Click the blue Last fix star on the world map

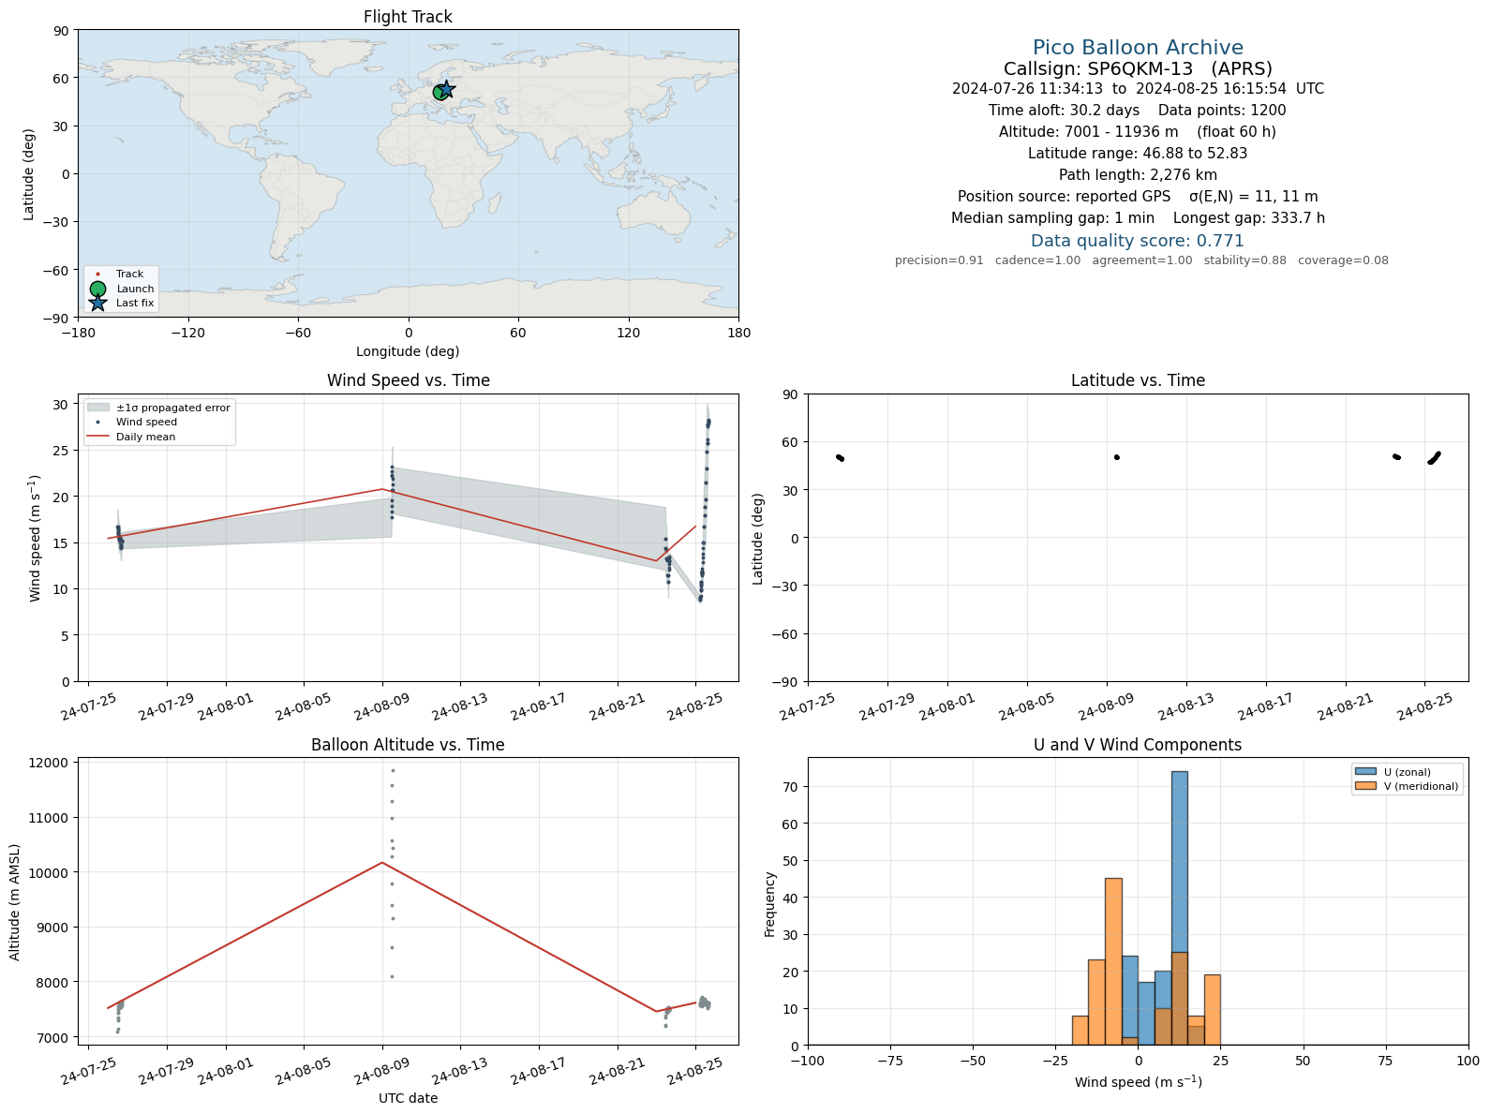click(447, 89)
